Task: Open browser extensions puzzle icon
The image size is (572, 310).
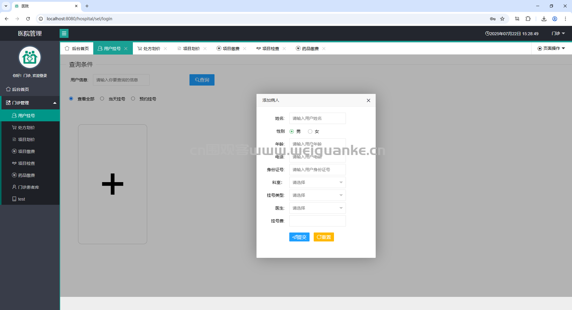Action: (x=528, y=19)
